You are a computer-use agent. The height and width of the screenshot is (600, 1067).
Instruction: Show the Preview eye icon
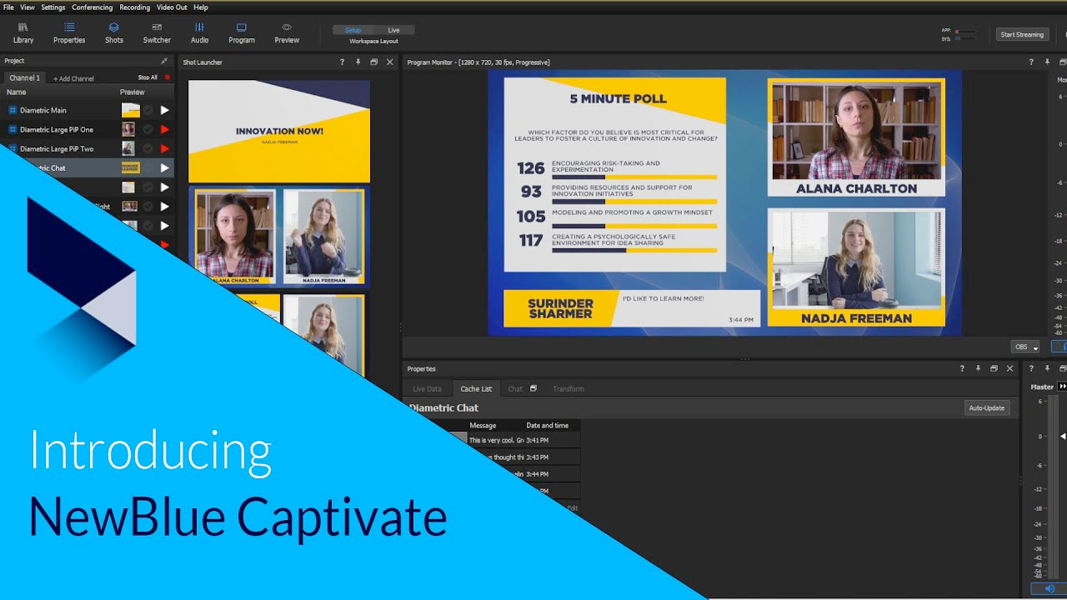(x=287, y=32)
